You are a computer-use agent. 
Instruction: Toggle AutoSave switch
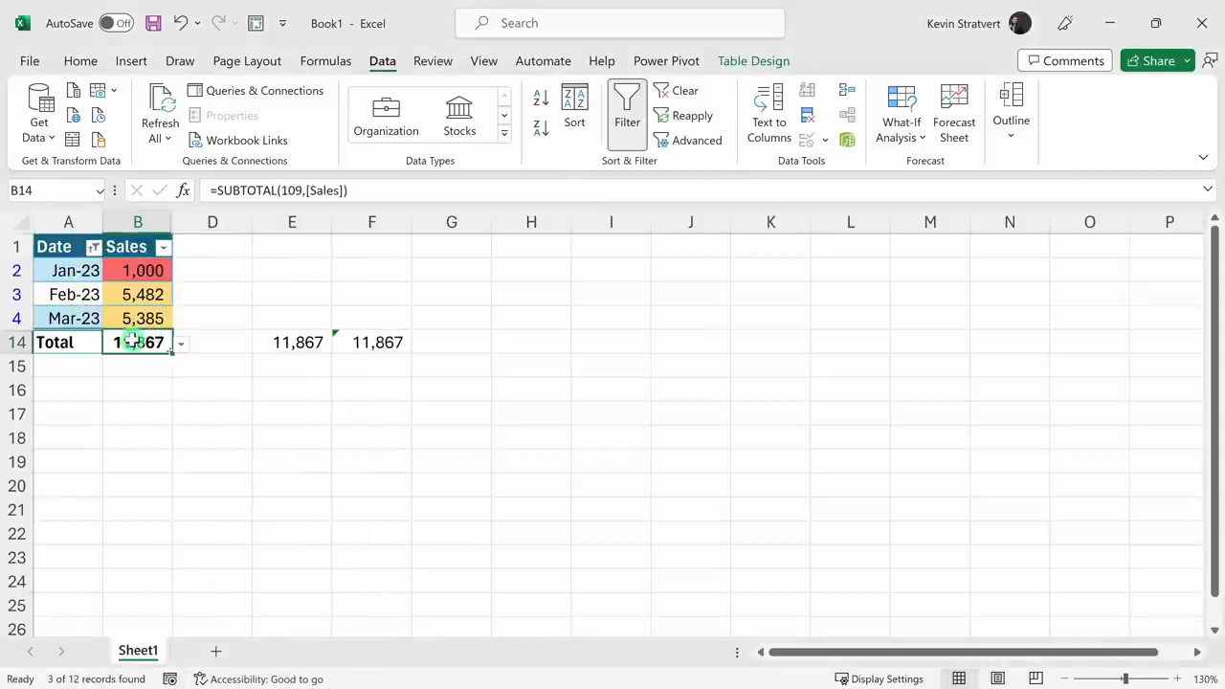click(117, 23)
